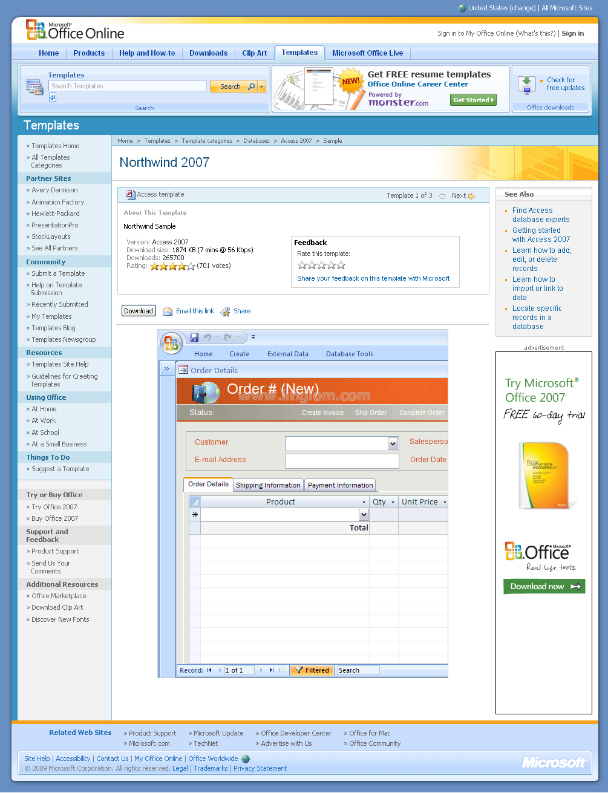Click the Sign in link
This screenshot has height=793, width=608.
[573, 33]
